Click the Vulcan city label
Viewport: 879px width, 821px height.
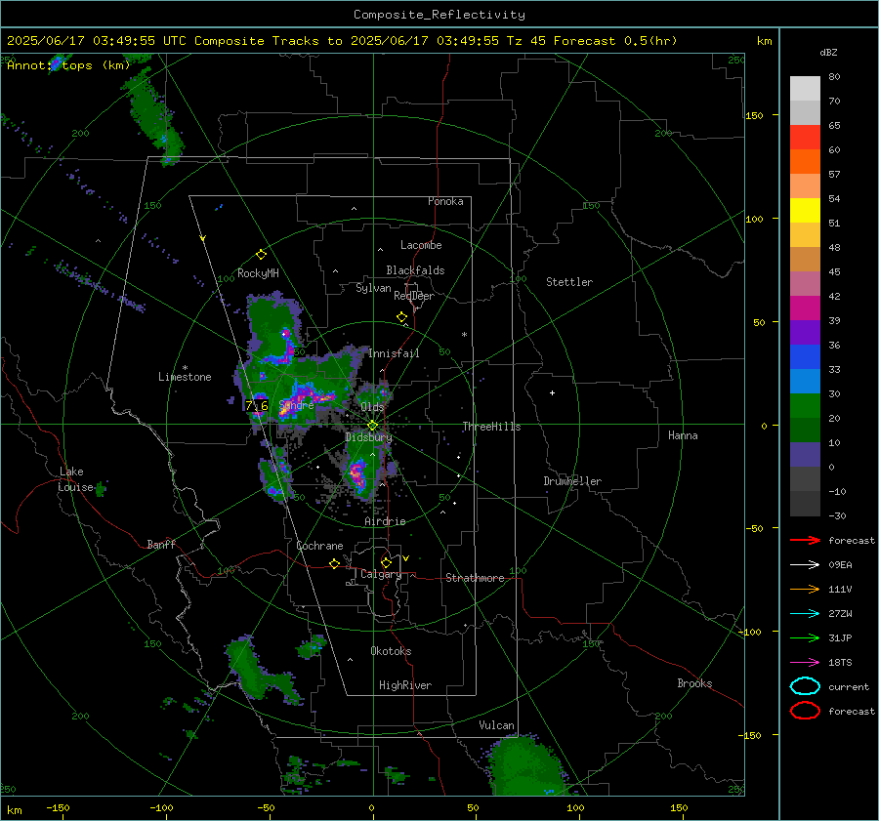pyautogui.click(x=496, y=725)
